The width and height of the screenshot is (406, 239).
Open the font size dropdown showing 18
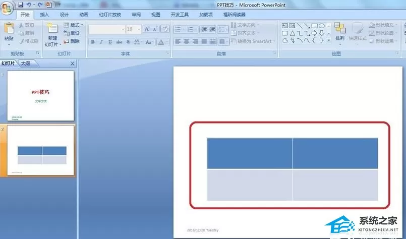point(134,29)
